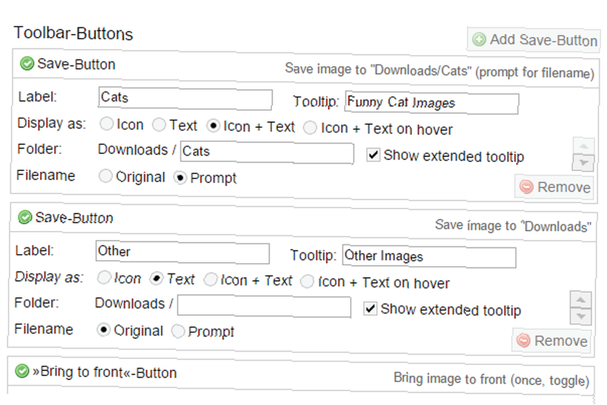Image resolution: width=607 pixels, height=405 pixels.
Task: Click Bring image to front (once, toggle) text
Action: point(491,379)
